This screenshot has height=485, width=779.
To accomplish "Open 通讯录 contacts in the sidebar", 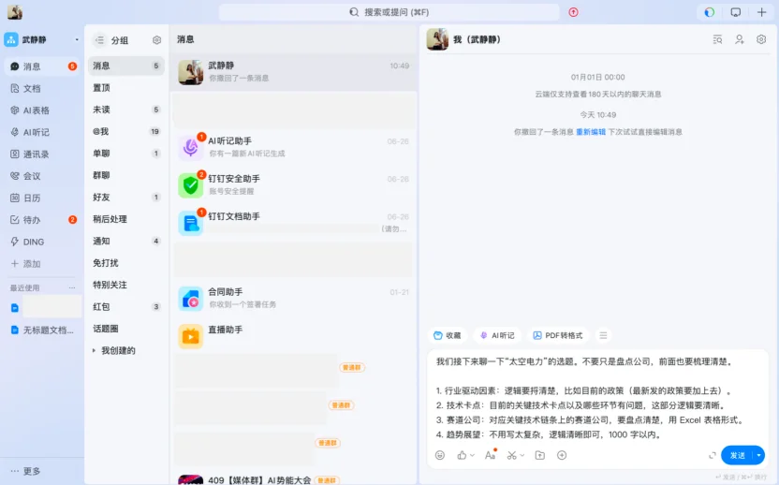I will point(42,154).
